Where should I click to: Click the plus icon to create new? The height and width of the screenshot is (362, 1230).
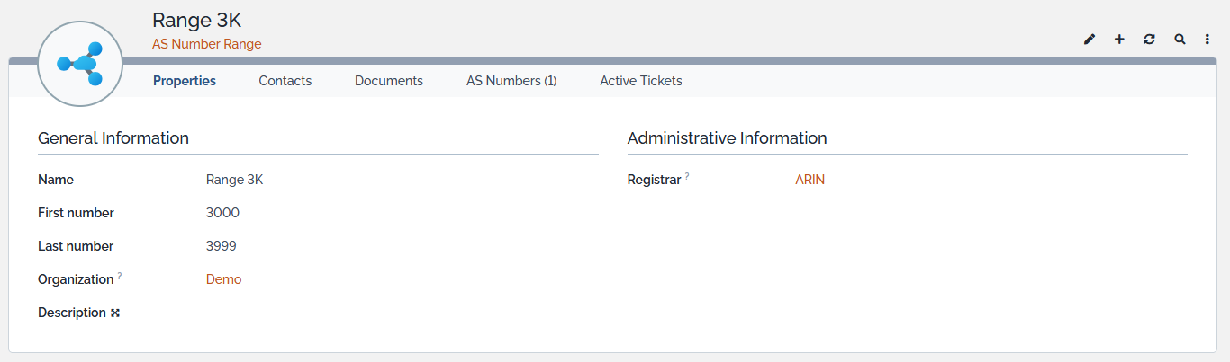[1119, 40]
